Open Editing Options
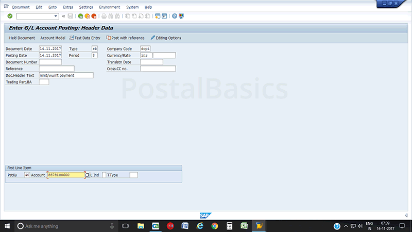Screen dimensions: 412x232 click(x=166, y=38)
